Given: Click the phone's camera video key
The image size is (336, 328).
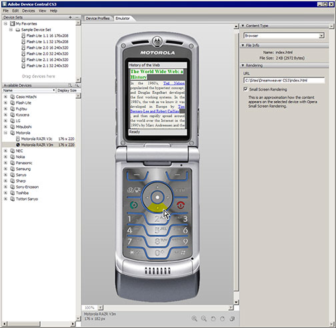Looking at the screenshot, I should pos(133,190).
